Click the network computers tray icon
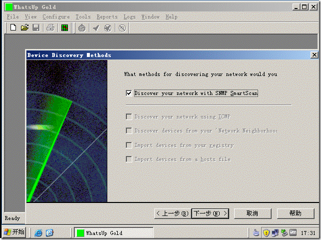The image size is (321, 240). (275, 232)
